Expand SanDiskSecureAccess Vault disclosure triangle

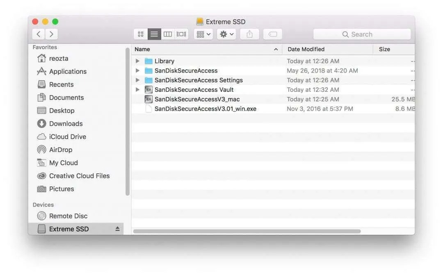(x=137, y=90)
